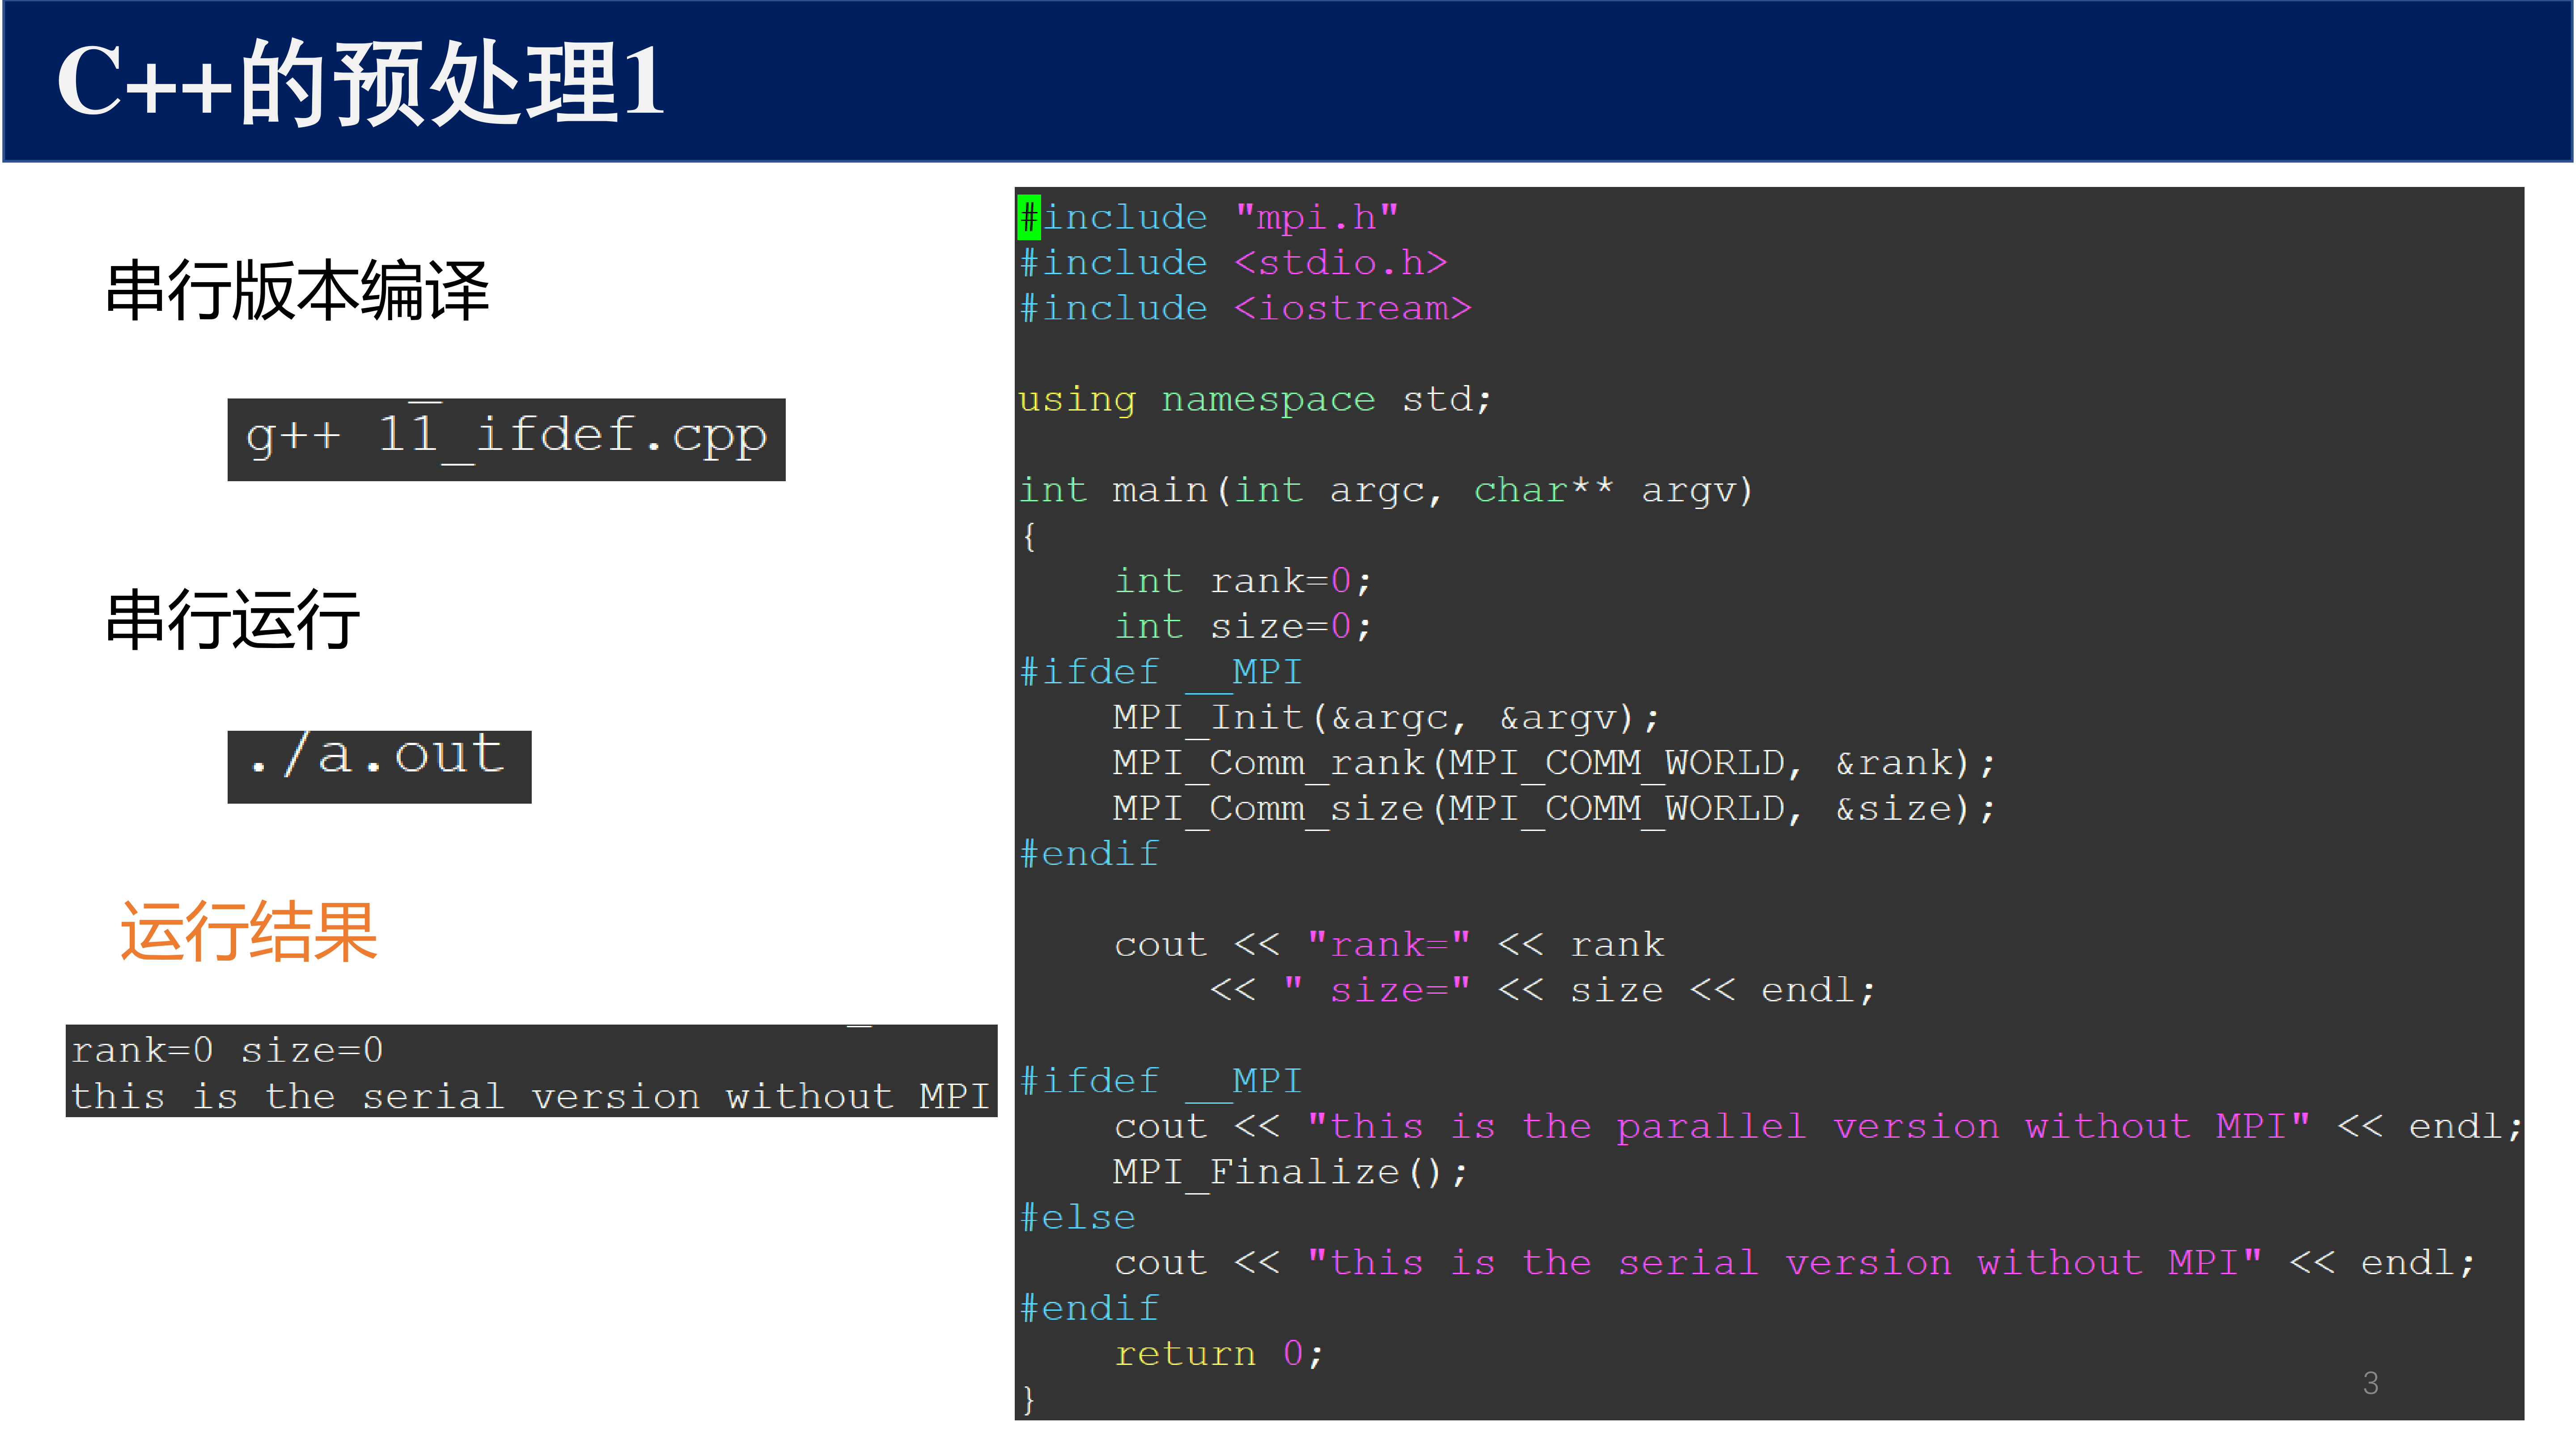Click the line #include "mpi.h"
This screenshot has width=2576, height=1449.
pyautogui.click(x=1208, y=217)
